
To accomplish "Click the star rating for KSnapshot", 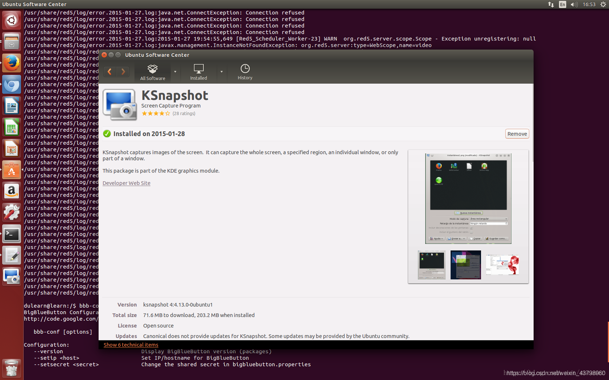I will coord(156,113).
